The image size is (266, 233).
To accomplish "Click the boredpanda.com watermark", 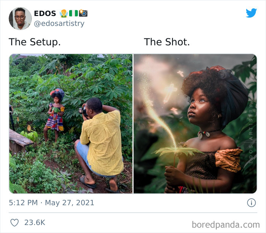I will pos(226,224).
